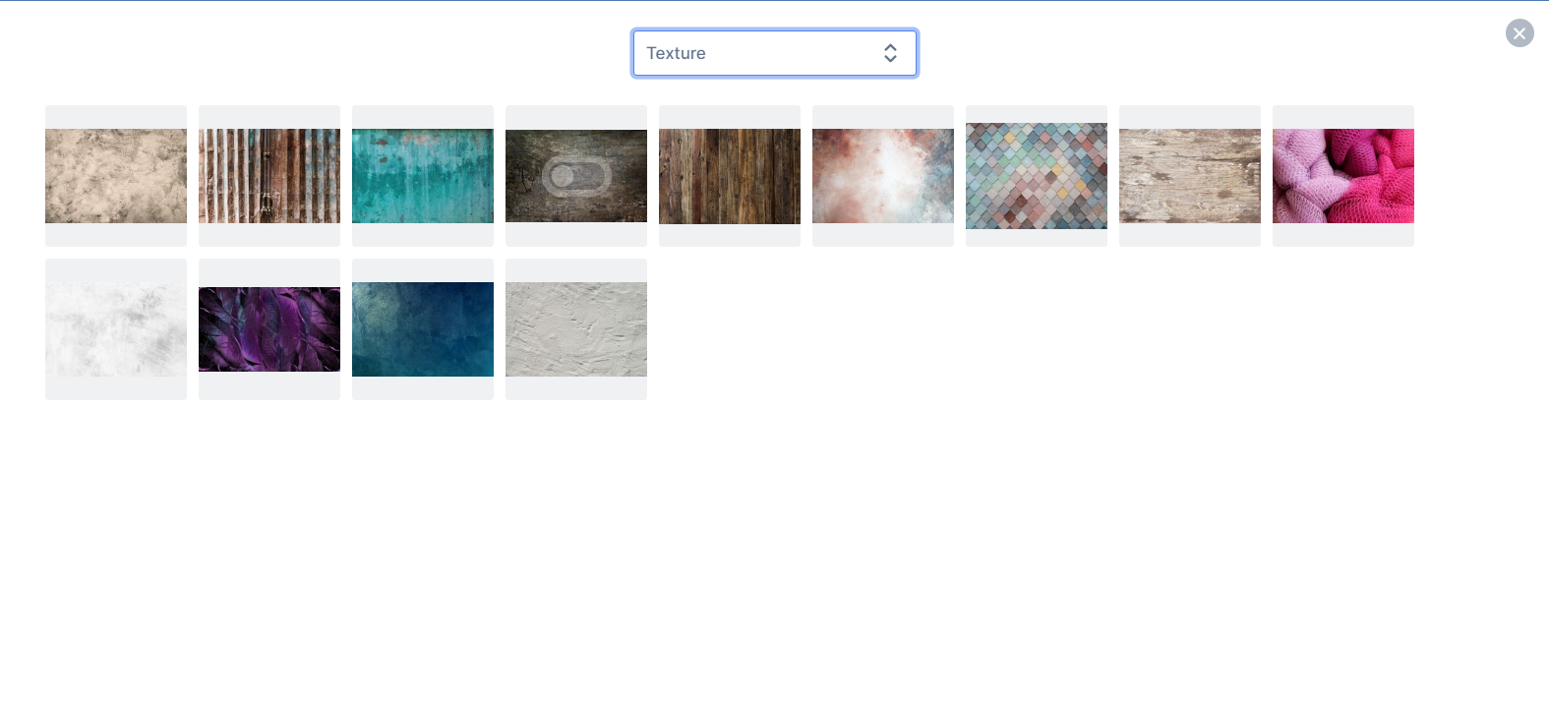Select the weathered light wood texture
Image resolution: width=1549 pixels, height=705 pixels.
(1190, 176)
